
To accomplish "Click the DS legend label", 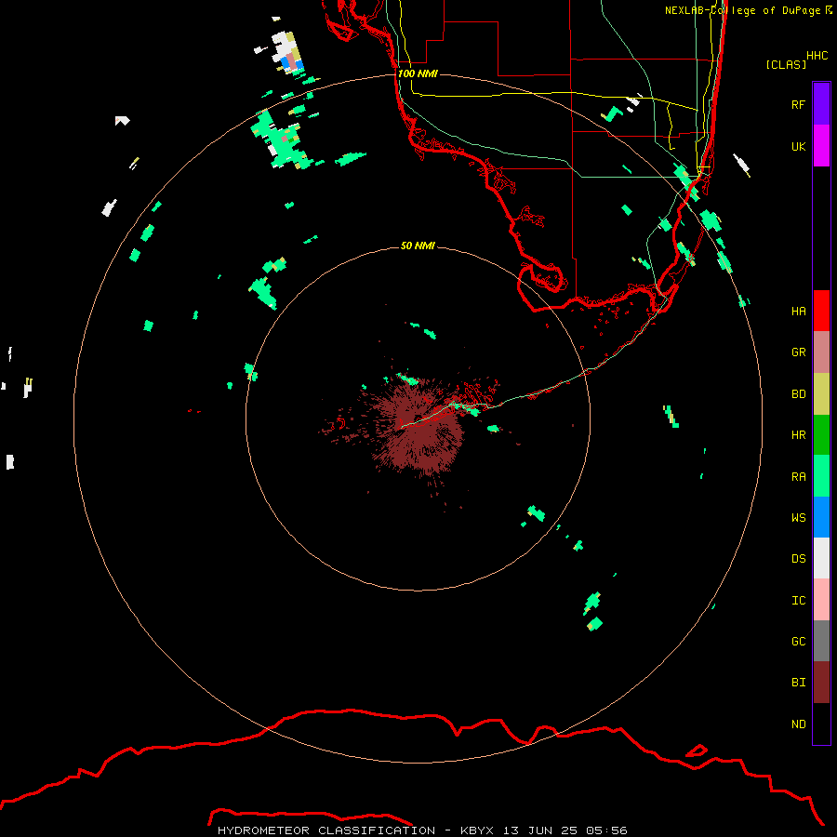I will point(798,559).
